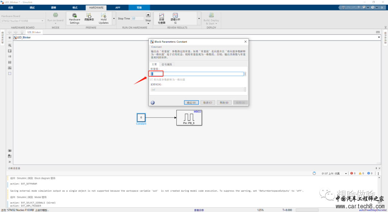Image resolution: width=388 pixels, height=212 pixels.
Task: Click the LED_Blinker model tab
Action: (34, 32)
